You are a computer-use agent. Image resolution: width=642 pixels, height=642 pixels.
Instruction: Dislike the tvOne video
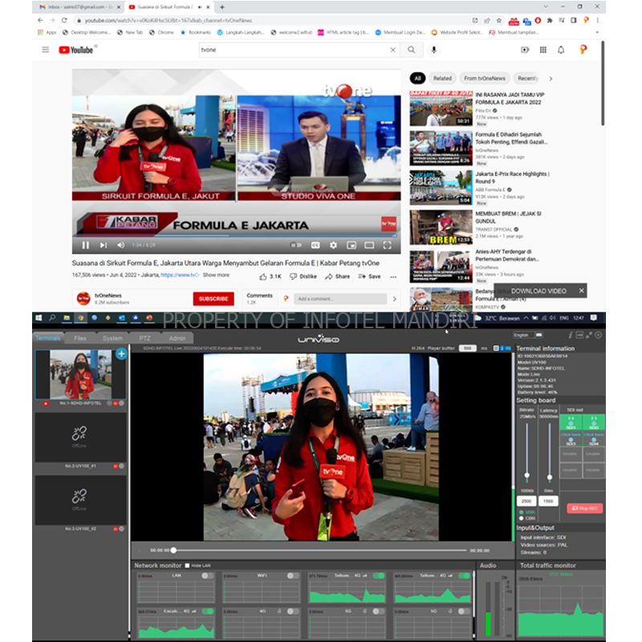click(303, 276)
